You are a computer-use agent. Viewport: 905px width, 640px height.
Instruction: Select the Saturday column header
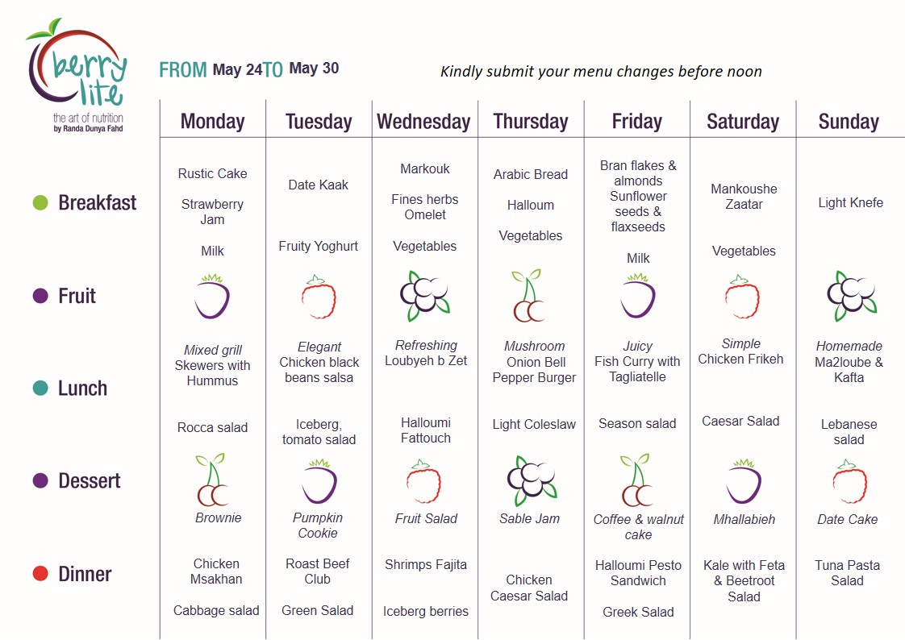click(742, 122)
